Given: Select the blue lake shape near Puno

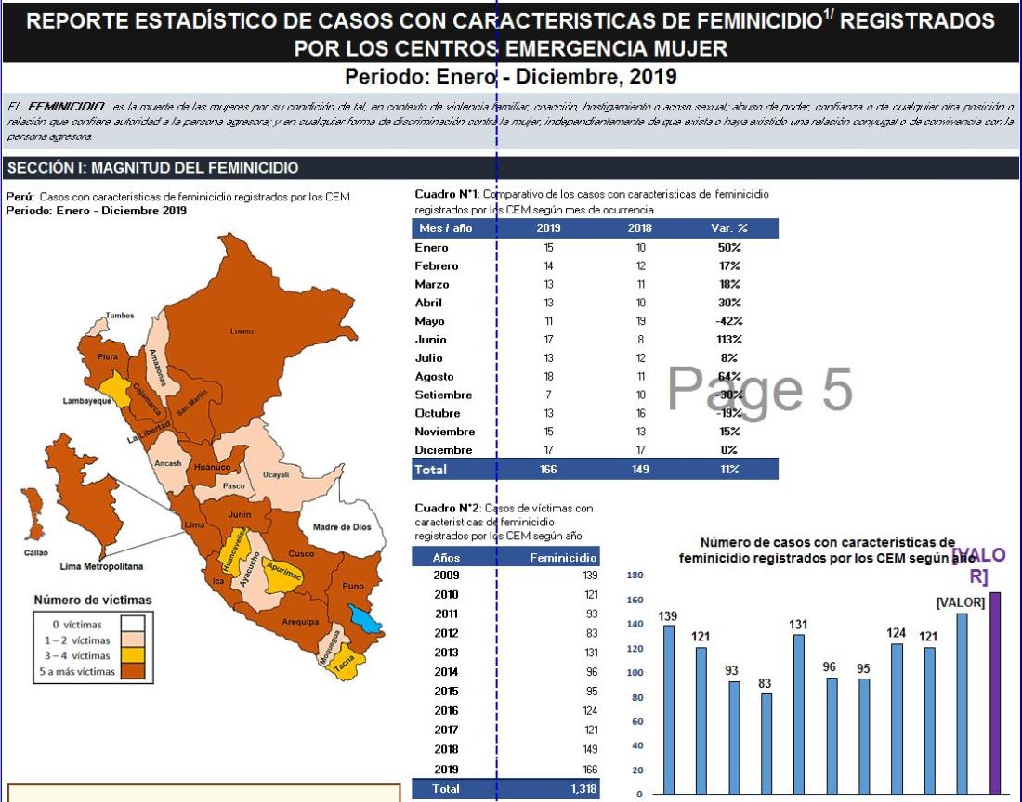Looking at the screenshot, I should point(364,618).
